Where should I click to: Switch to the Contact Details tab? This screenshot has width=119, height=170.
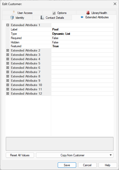[x=52, y=18]
